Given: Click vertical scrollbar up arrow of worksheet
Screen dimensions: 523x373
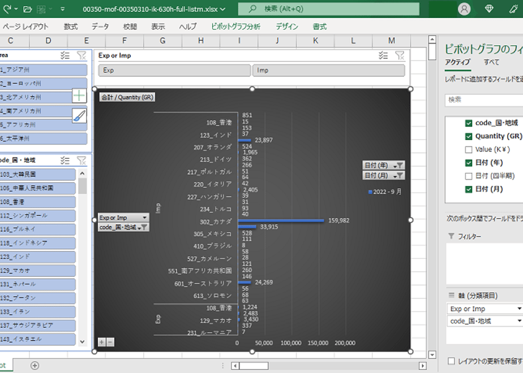Looking at the screenshot, I should 432,40.
